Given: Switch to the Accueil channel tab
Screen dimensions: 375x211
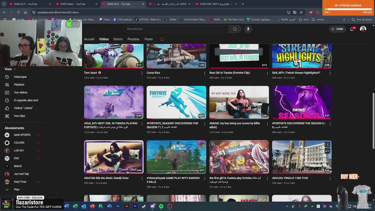Looking at the screenshot, I should coord(89,39).
